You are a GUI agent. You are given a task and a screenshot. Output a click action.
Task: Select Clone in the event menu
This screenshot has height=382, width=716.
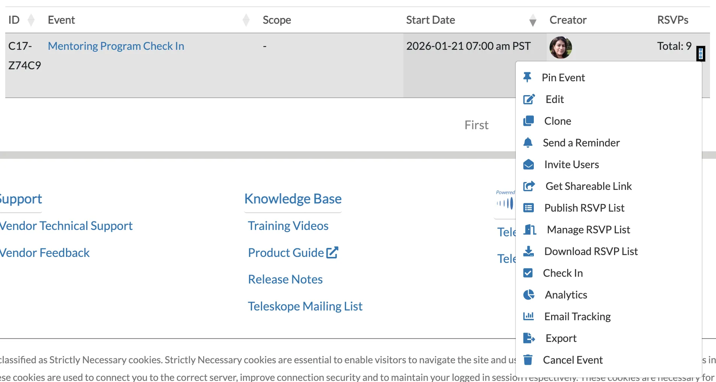(x=557, y=121)
